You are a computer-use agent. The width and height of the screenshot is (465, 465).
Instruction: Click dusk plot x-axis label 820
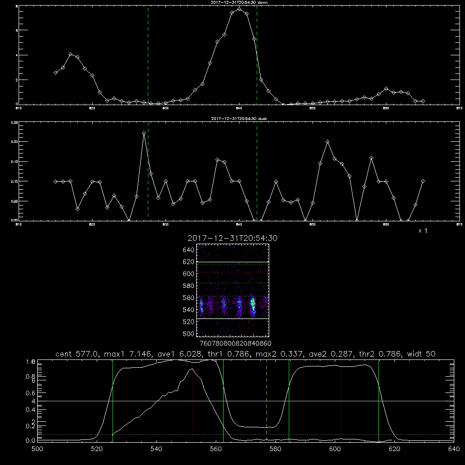click(x=92, y=225)
